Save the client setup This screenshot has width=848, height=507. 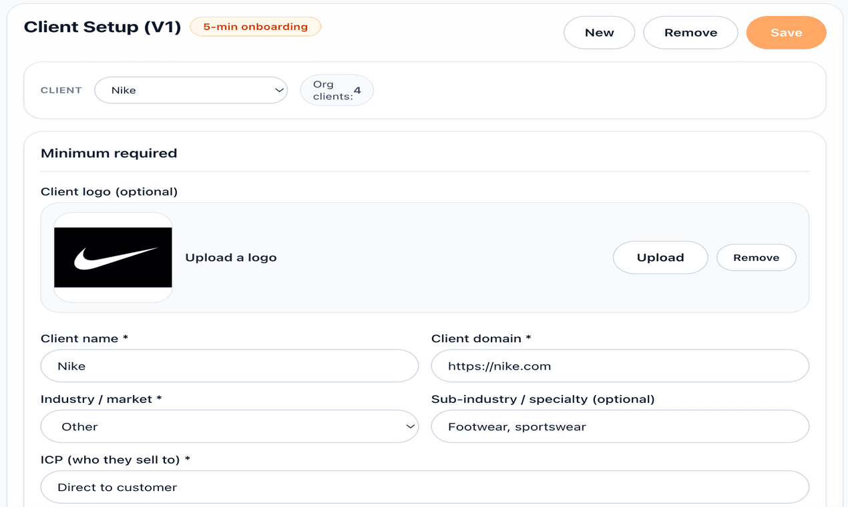click(x=786, y=32)
